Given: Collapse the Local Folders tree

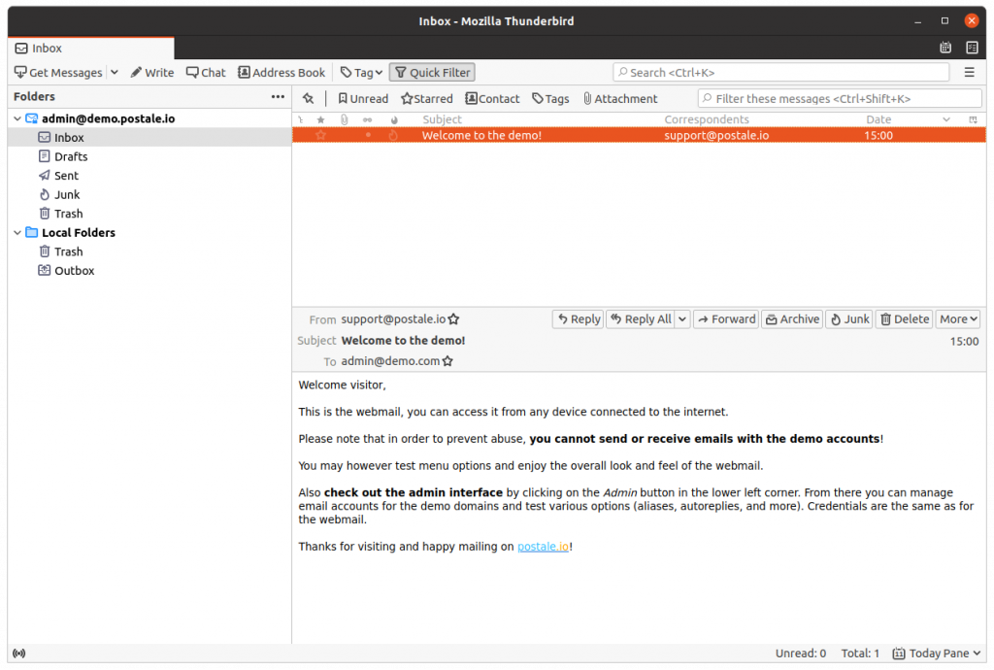Looking at the screenshot, I should pos(17,233).
